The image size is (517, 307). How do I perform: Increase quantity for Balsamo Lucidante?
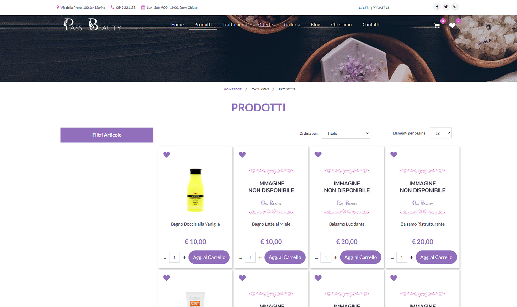[336, 258]
